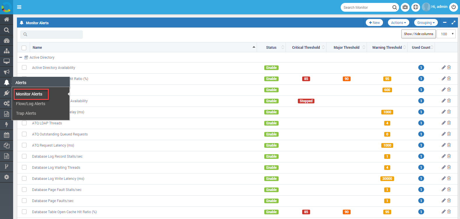This screenshot has height=219, width=460.
Task: Sort by Critical Threshold column
Action: (x=306, y=47)
